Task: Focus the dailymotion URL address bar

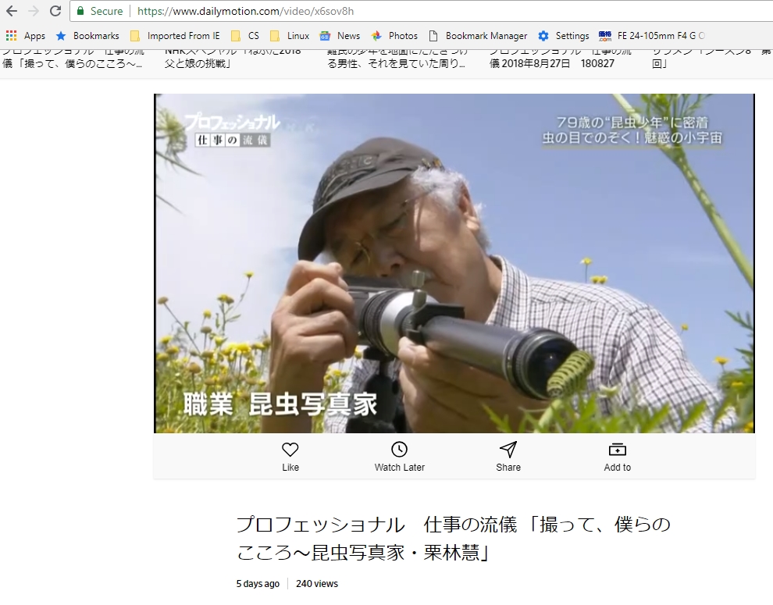Action: pyautogui.click(x=422, y=11)
